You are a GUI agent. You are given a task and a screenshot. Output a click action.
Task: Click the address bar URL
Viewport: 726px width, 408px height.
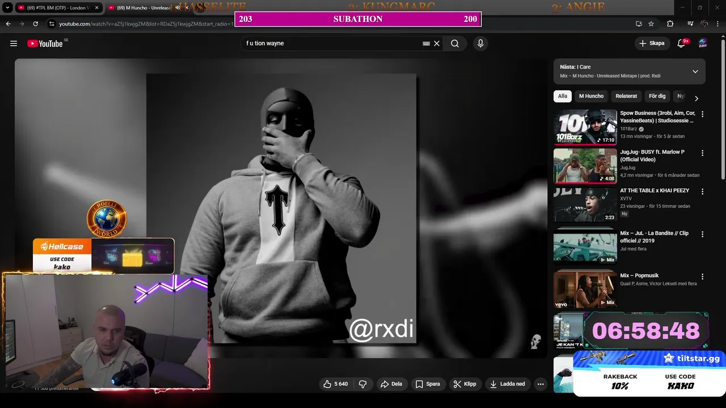146,24
